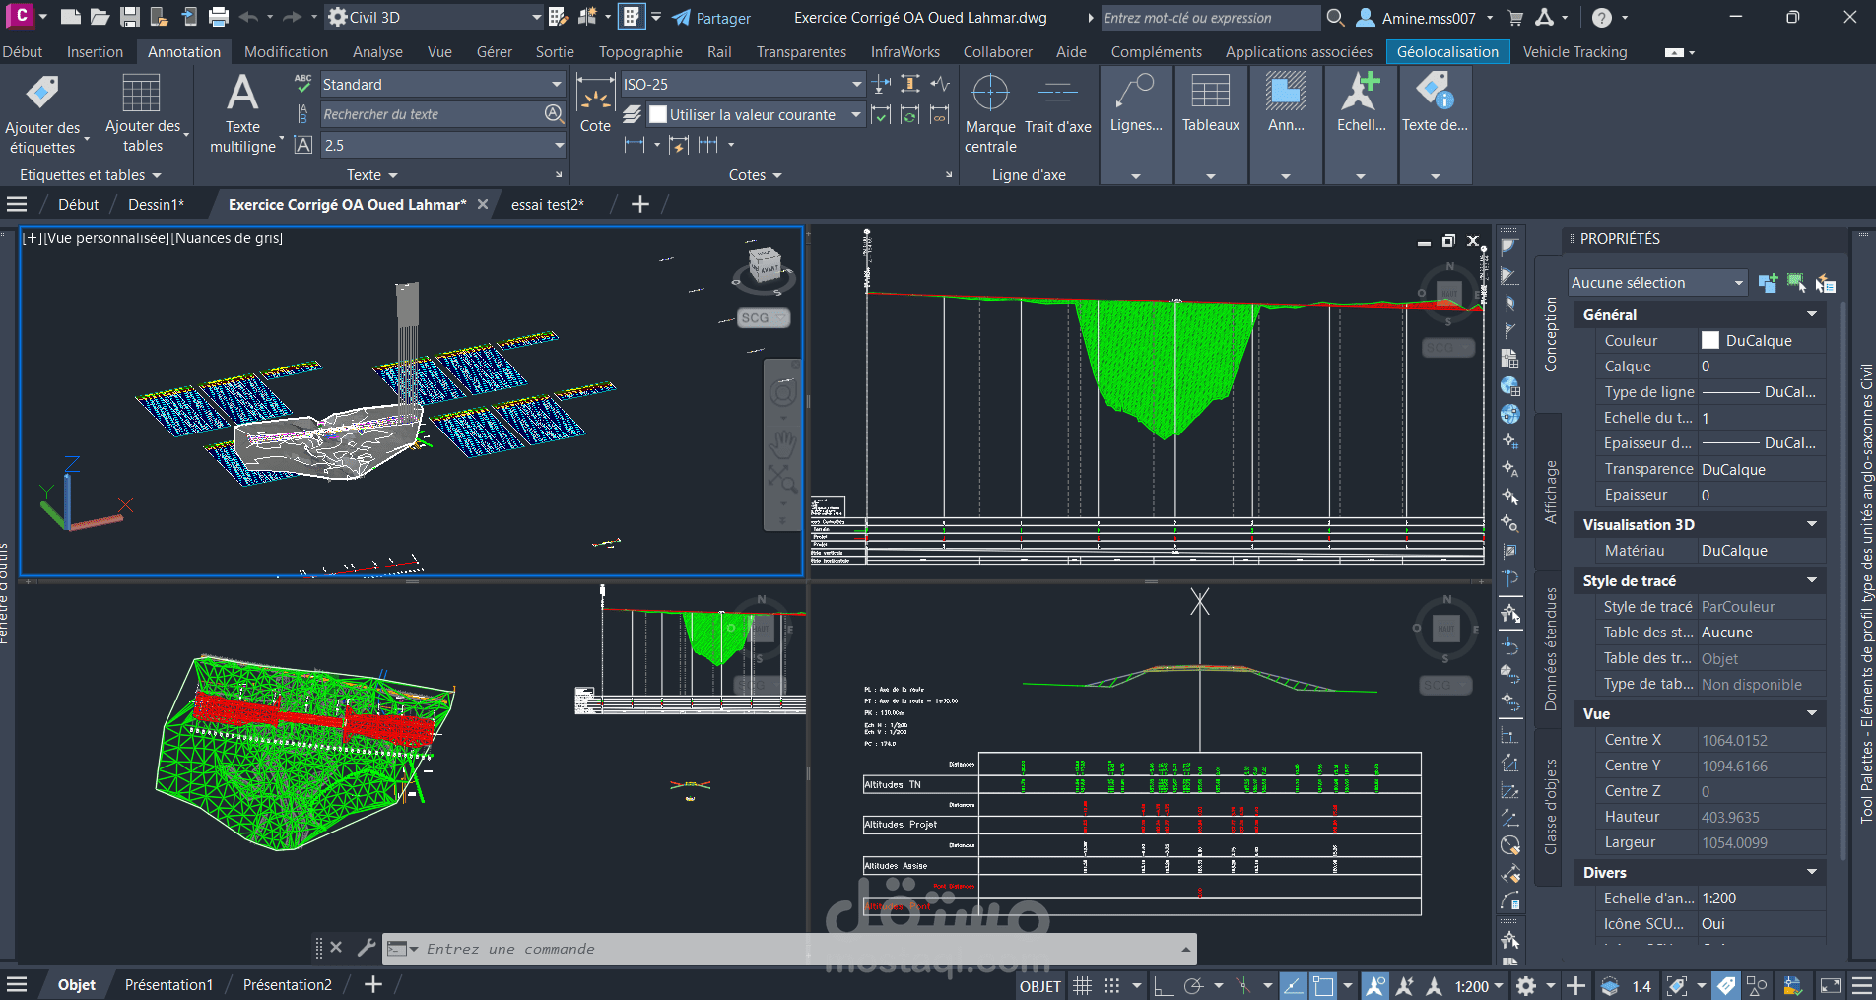Toggle polar tracking in status bar
This screenshot has height=1000, width=1876.
(x=1194, y=985)
